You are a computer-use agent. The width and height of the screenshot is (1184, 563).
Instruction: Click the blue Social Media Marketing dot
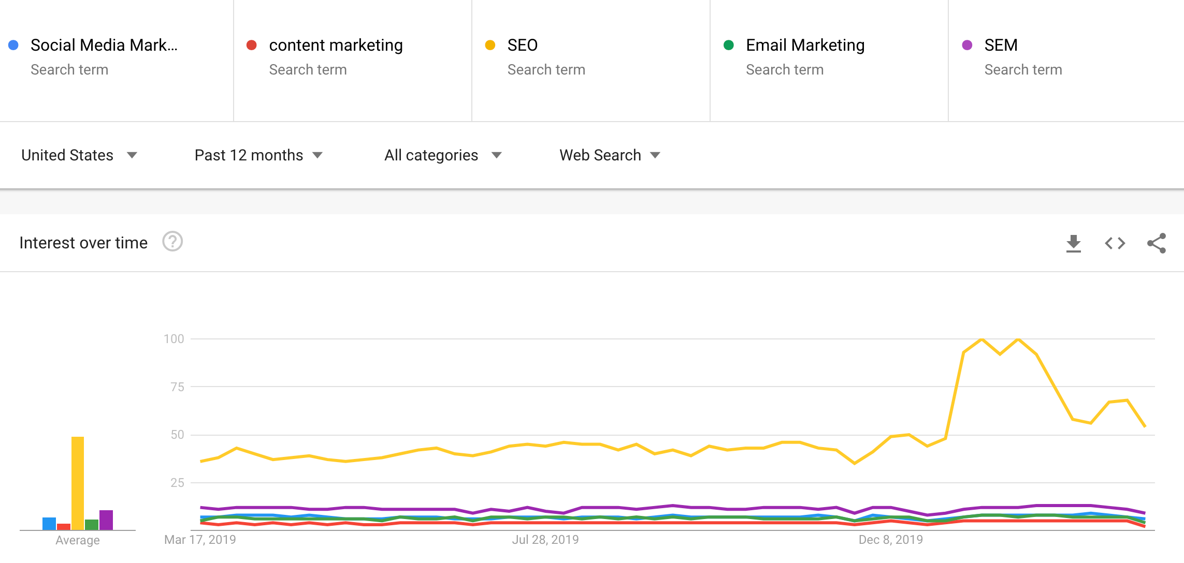(x=13, y=45)
